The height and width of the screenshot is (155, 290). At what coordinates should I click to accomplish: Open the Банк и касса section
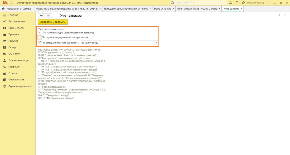click(x=16, y=28)
